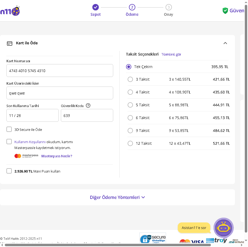248x247 pixels.
Task: Click the credit card icon beside Kart ile Öde
Action: click(x=10, y=43)
